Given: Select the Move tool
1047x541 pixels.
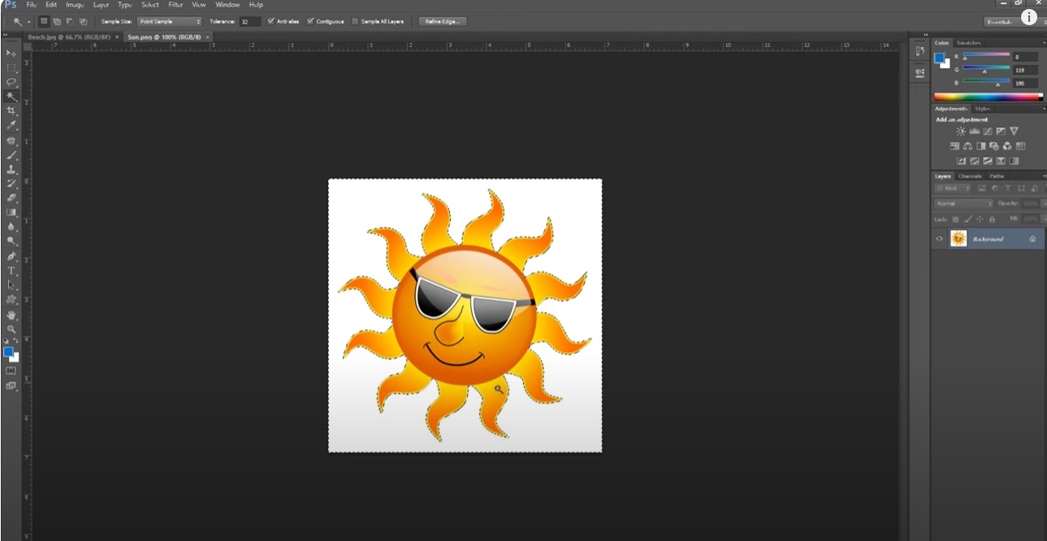Looking at the screenshot, I should (11, 53).
